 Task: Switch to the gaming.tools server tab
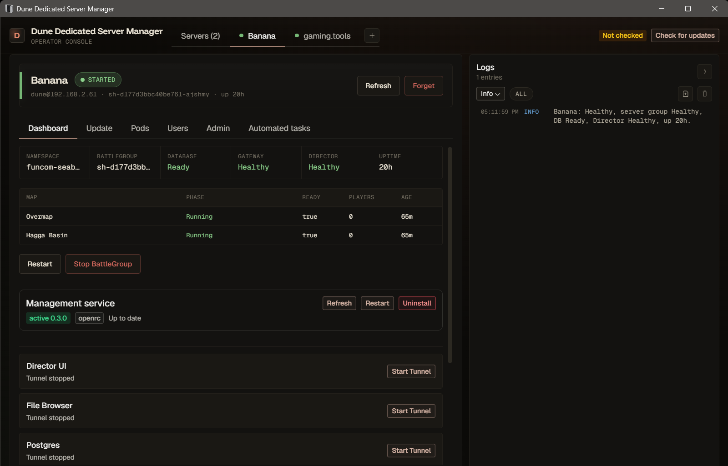click(322, 36)
